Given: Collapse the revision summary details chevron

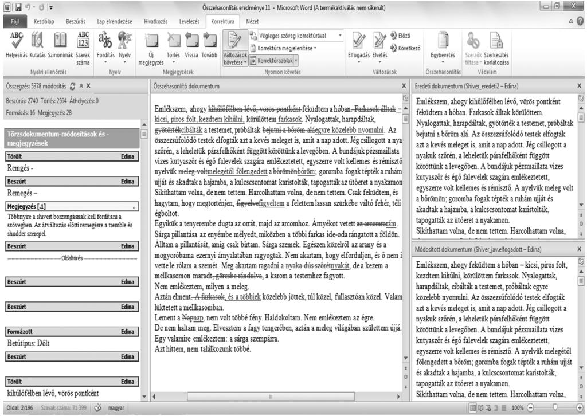Looking at the screenshot, I should 81,86.
